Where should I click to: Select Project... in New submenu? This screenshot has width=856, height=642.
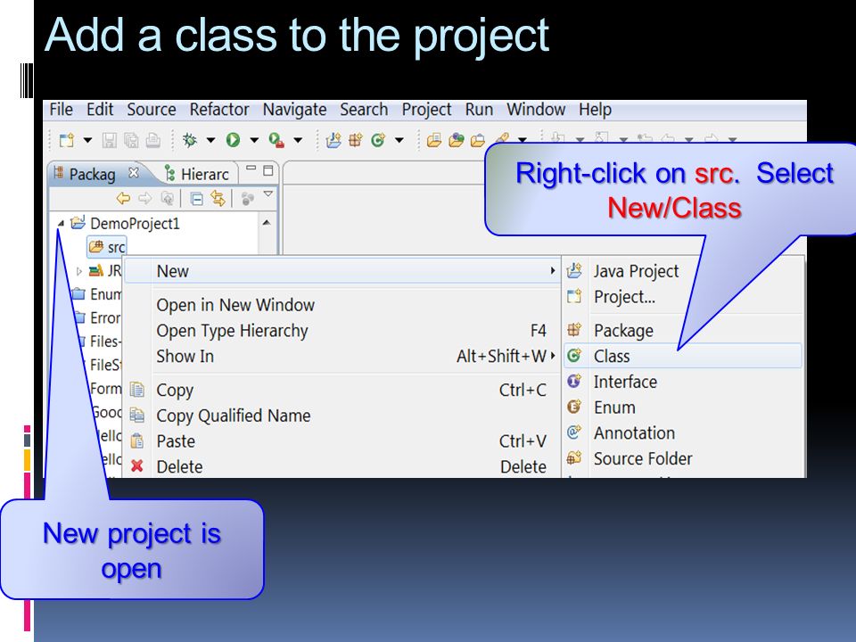click(x=683, y=296)
